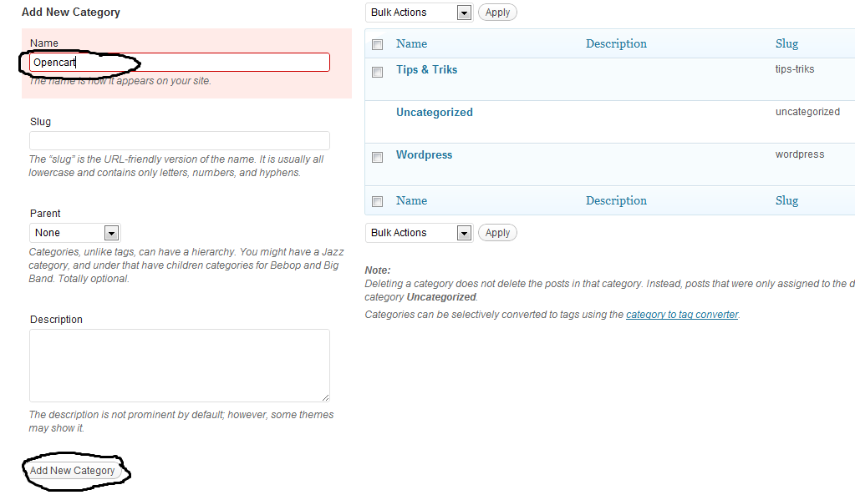The width and height of the screenshot is (855, 495).
Task: Toggle select-all checkbox in table footer
Action: point(378,202)
